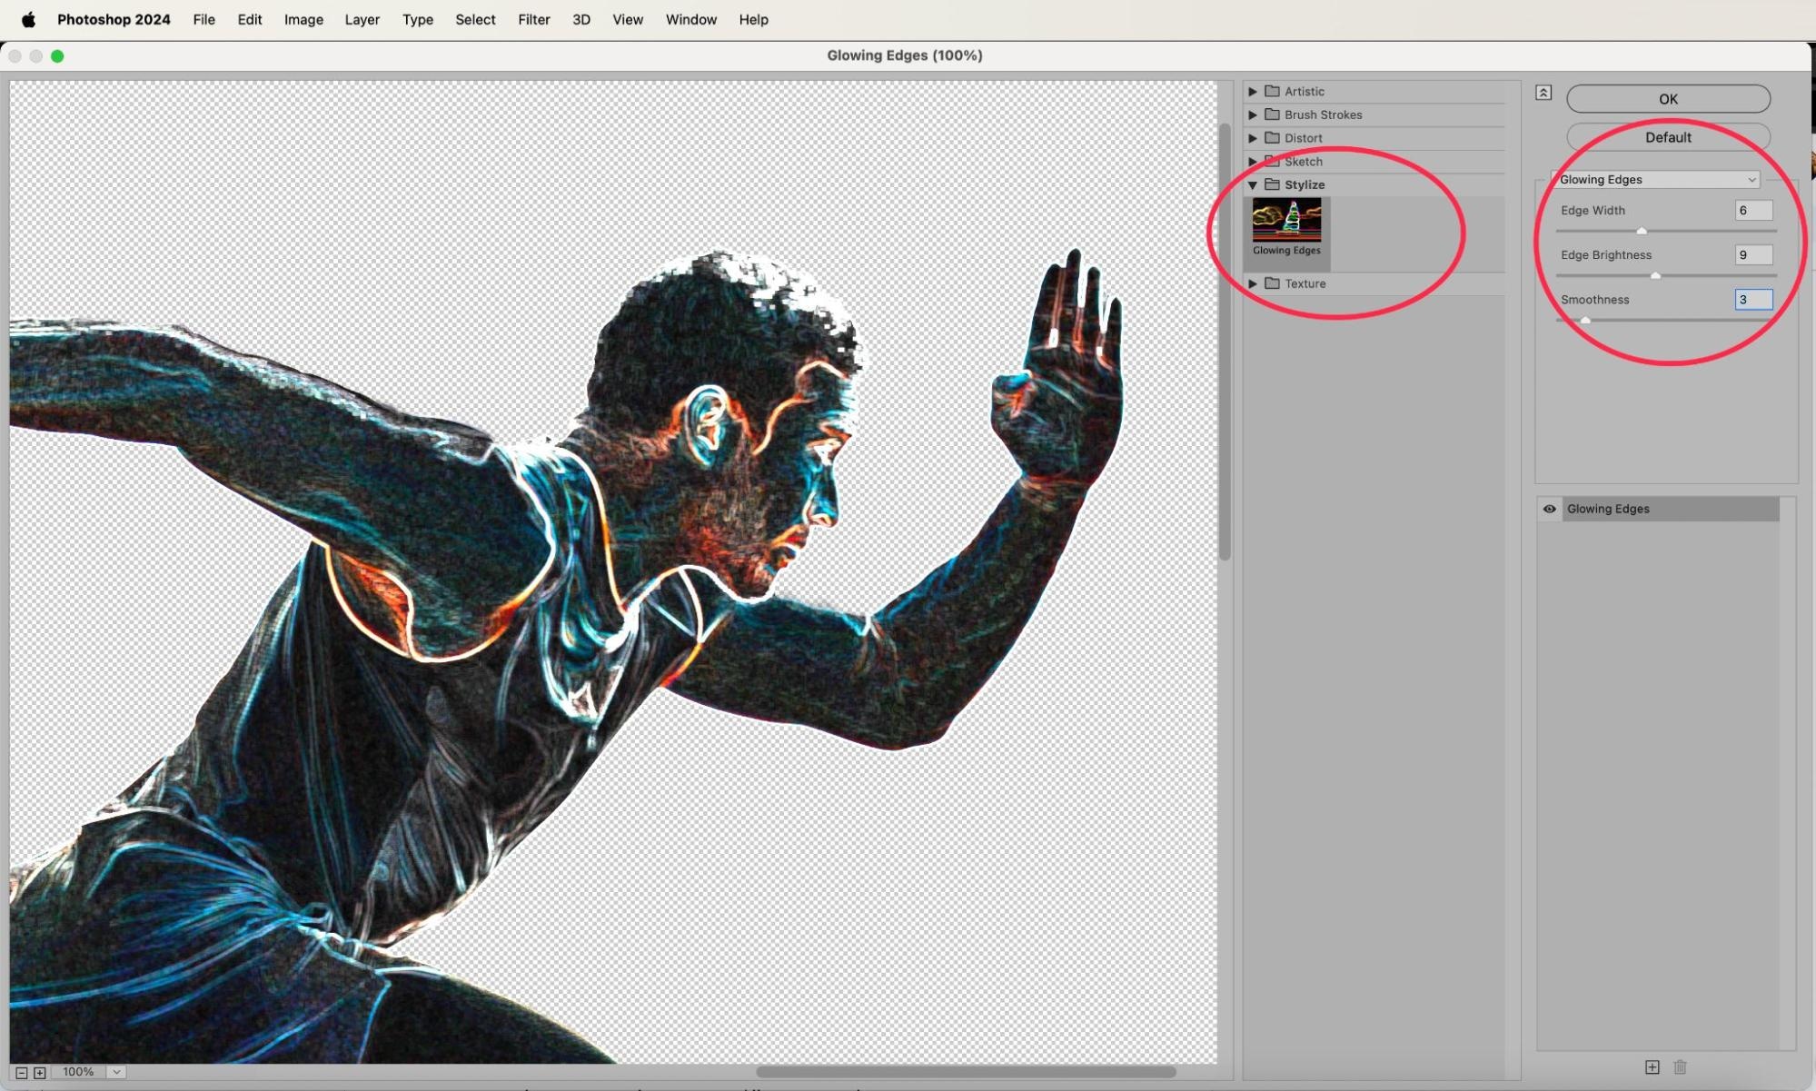The image size is (1816, 1091).
Task: Click the zoom out minus icon
Action: 22,1072
